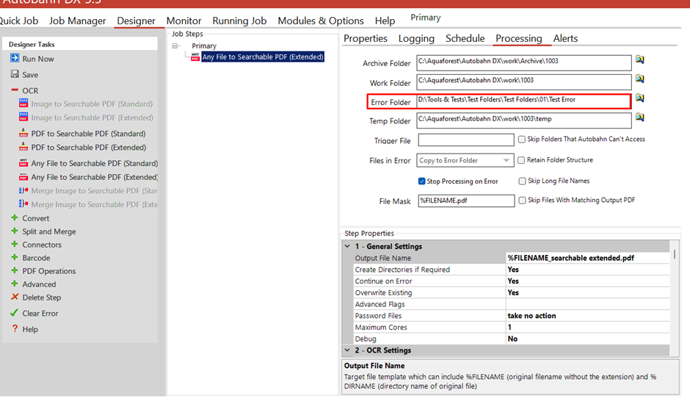Browse for Work Folder icon
The image size is (690, 404).
(640, 79)
